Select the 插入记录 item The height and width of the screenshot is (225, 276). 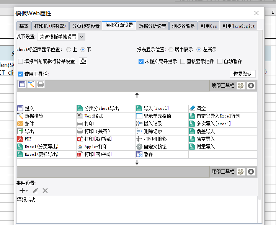click(x=162, y=124)
